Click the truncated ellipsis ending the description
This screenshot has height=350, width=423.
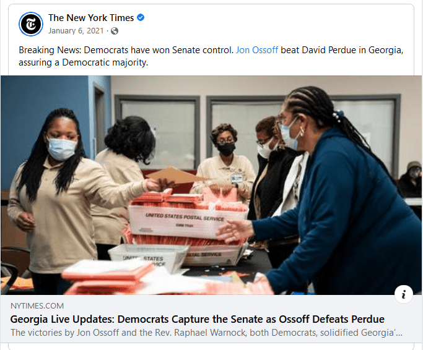click(x=399, y=333)
